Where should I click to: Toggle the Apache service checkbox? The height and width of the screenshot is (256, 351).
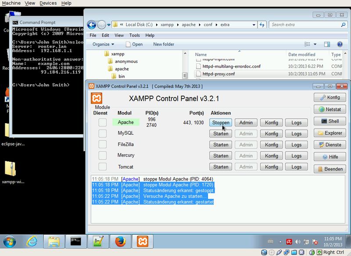point(102,122)
